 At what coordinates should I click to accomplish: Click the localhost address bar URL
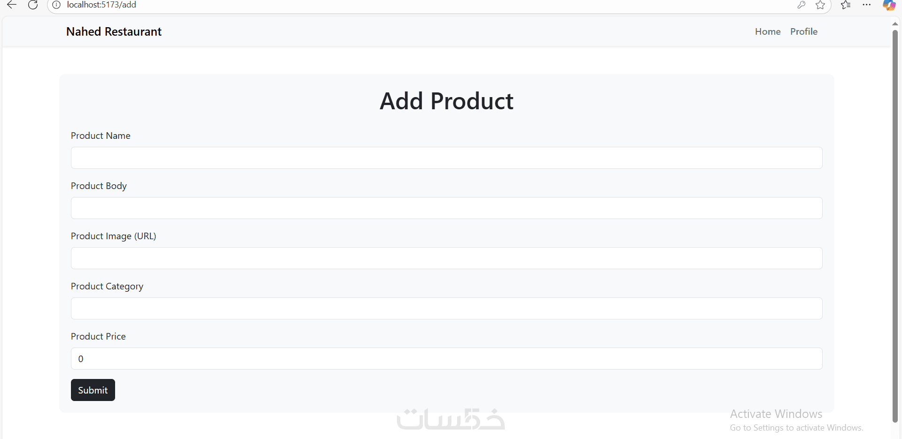(101, 5)
